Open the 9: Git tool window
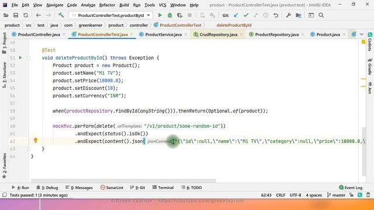Viewport: 374px width, 210px height. tap(138, 188)
